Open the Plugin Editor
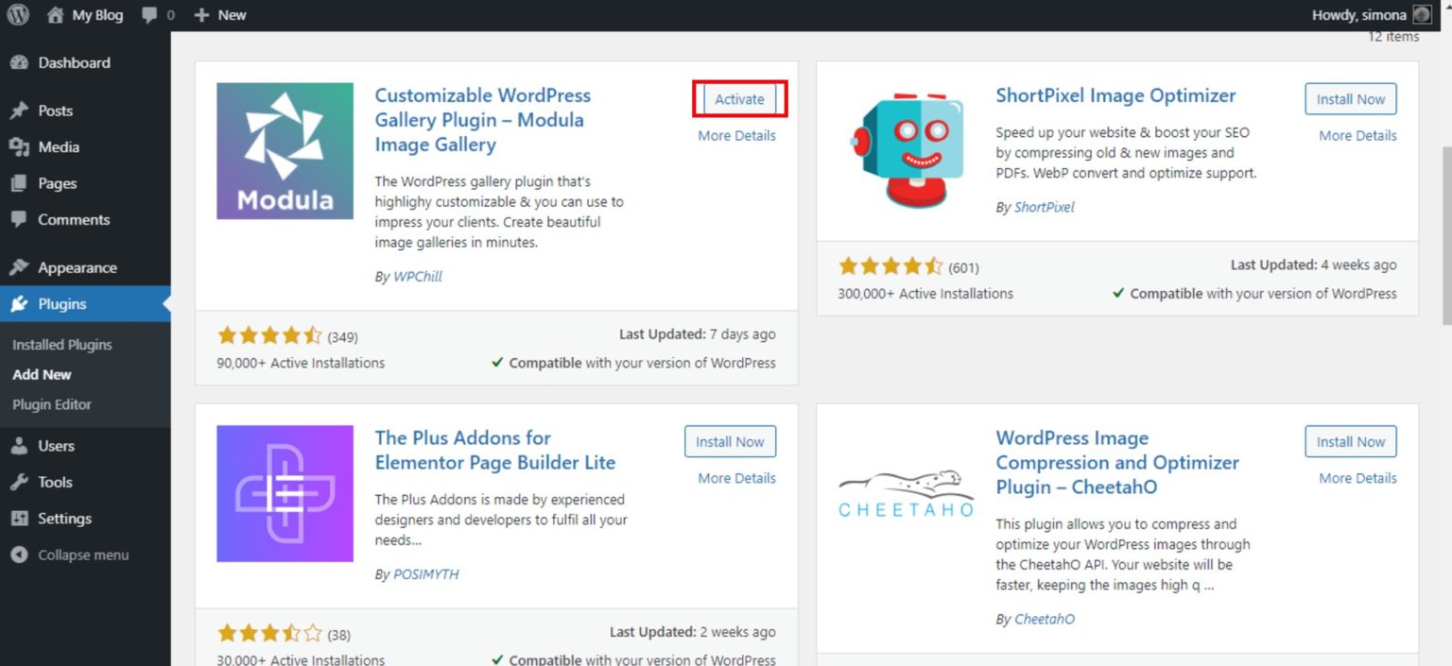1452x666 pixels. click(52, 404)
